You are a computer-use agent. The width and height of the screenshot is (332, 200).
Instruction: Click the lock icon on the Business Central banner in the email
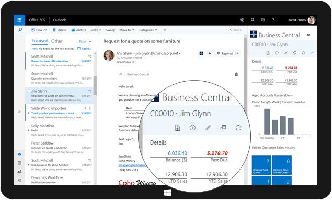[x=236, y=74]
